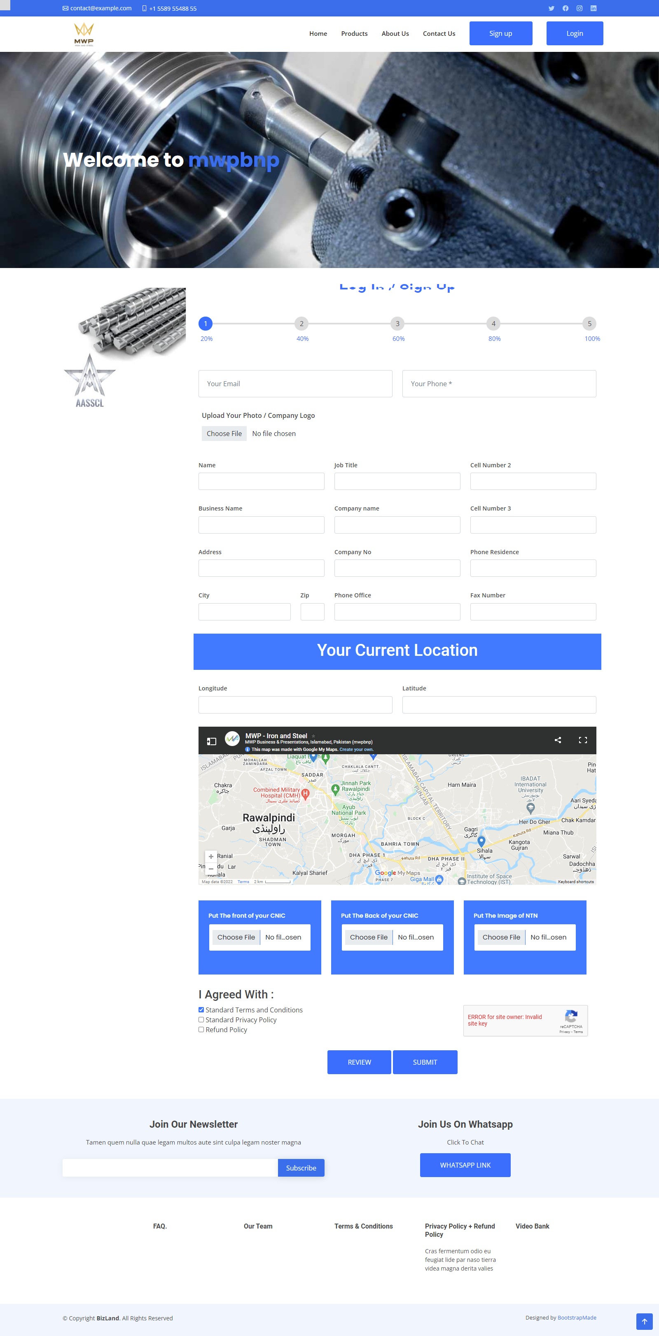Click the WHATSAPP LINK button

click(465, 1165)
